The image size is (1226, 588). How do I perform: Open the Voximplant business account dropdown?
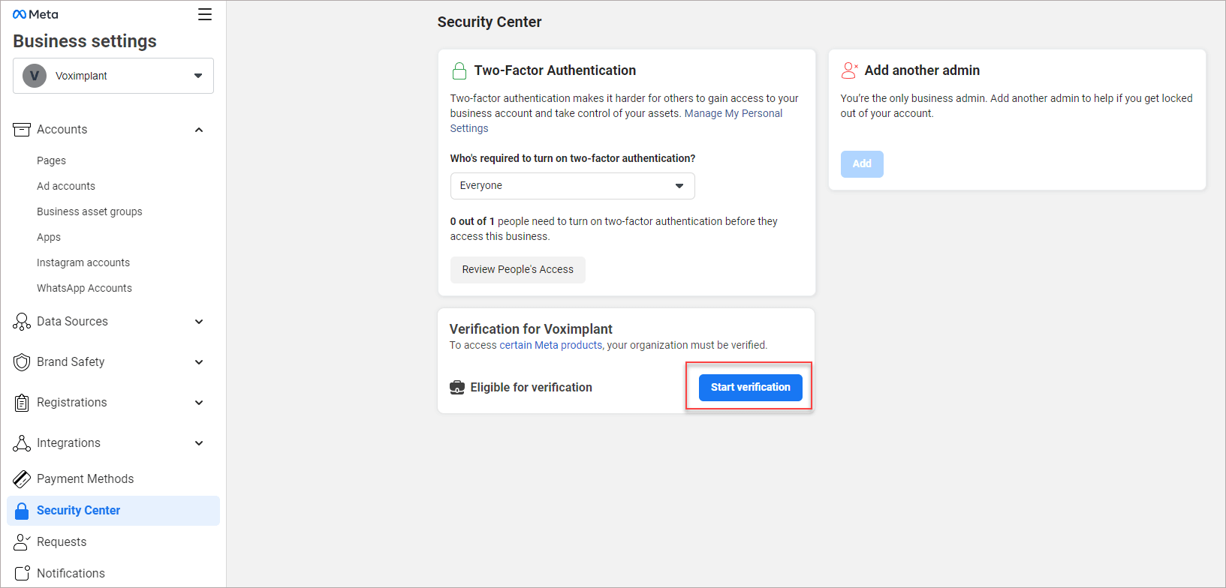coord(113,76)
